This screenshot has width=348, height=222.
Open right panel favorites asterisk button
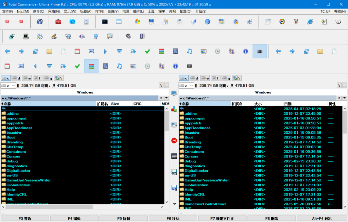tap(339, 98)
